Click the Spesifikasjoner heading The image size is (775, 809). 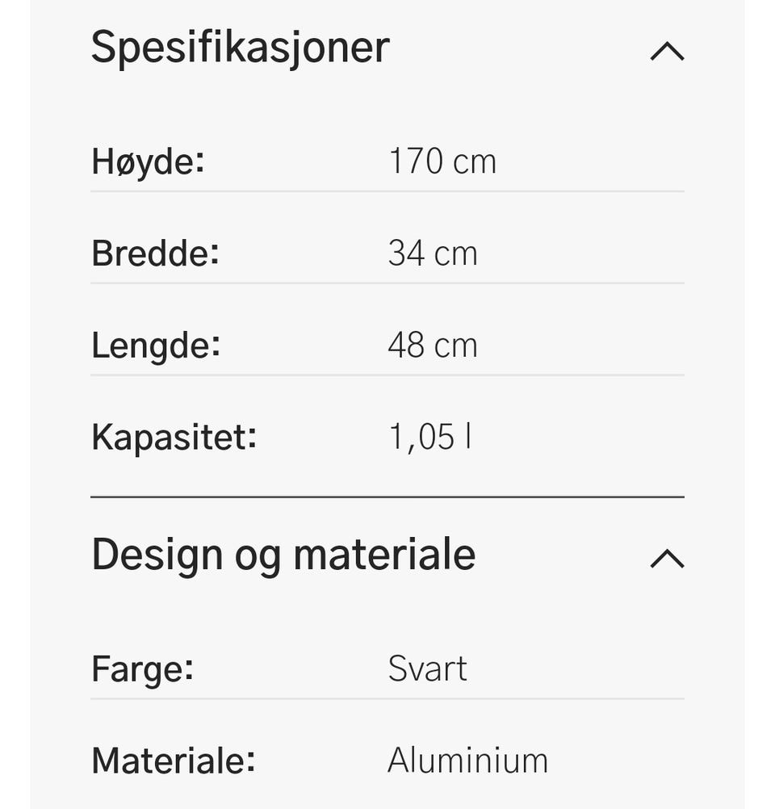pos(240,48)
